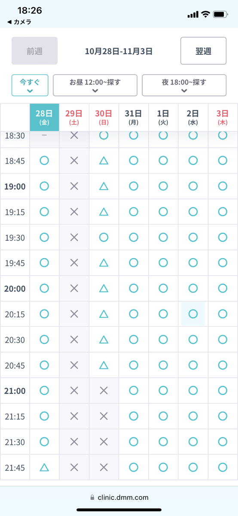
Task: Choose the circle slot at 20:00 on 31日
Action: [134, 289]
